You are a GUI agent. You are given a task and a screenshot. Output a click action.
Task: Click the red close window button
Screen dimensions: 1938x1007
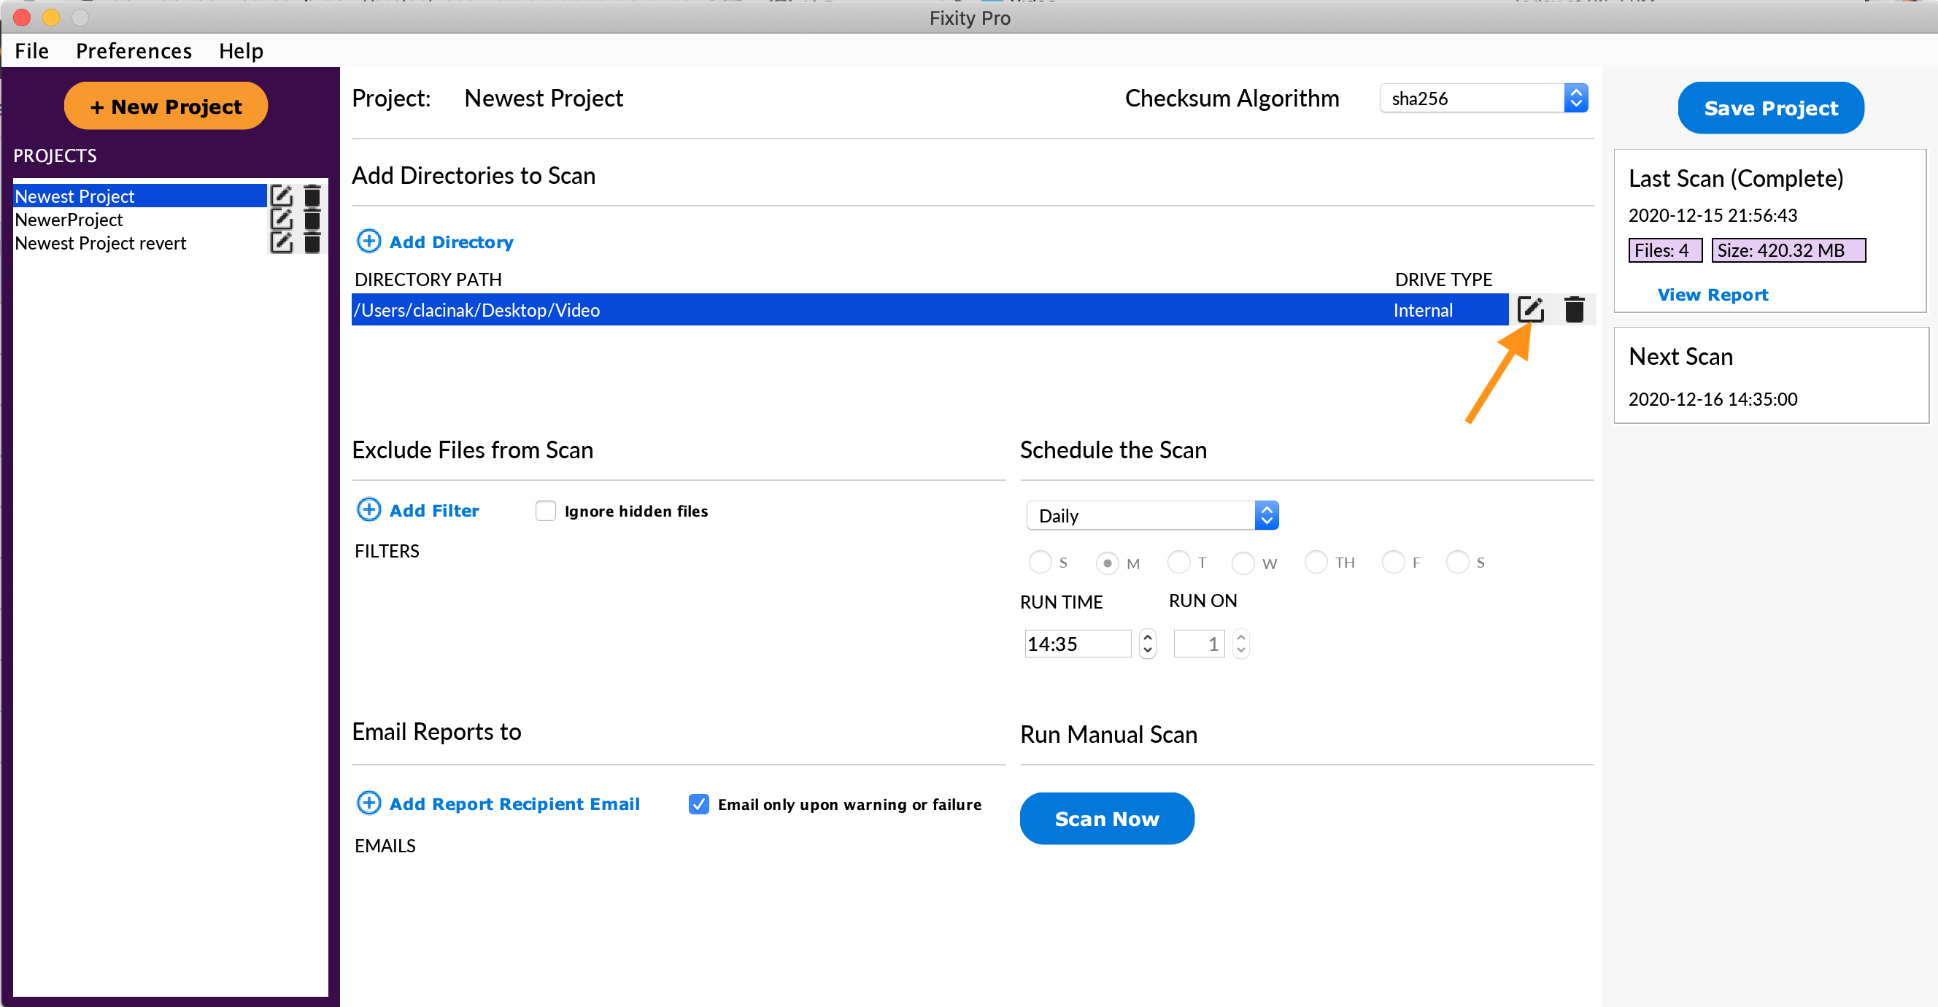tap(22, 17)
